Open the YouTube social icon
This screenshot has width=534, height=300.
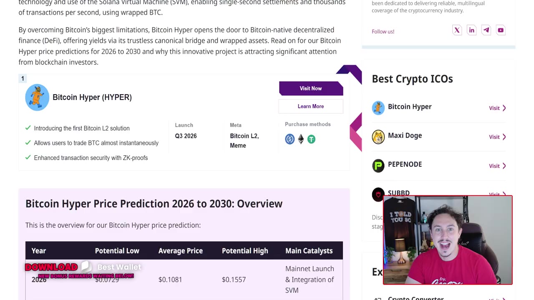[501, 30]
